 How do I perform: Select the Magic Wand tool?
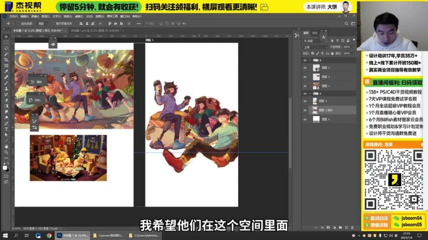tap(6, 54)
